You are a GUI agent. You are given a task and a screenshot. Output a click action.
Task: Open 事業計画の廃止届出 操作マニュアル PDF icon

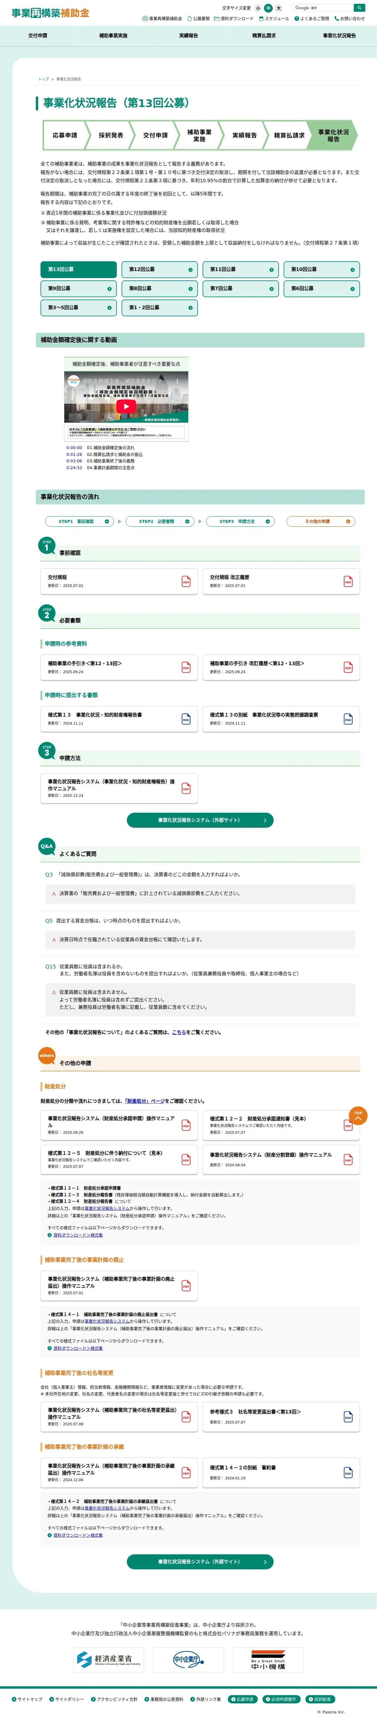coord(186,1286)
